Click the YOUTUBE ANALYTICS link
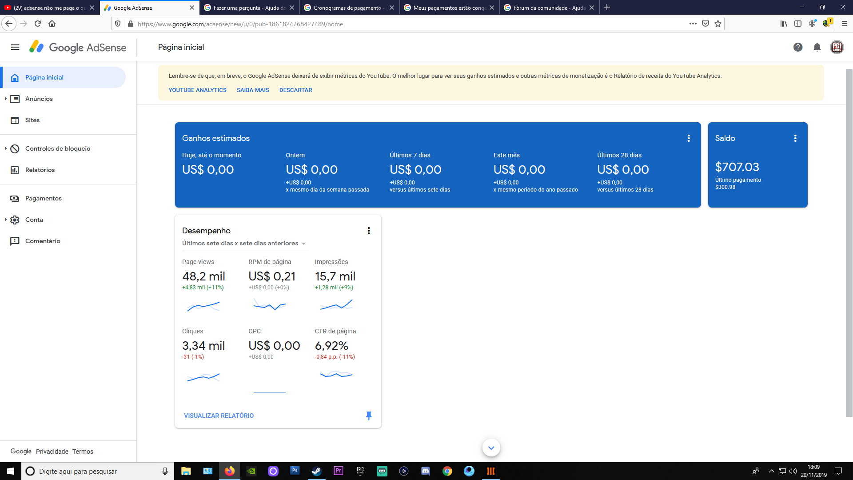 pyautogui.click(x=197, y=90)
